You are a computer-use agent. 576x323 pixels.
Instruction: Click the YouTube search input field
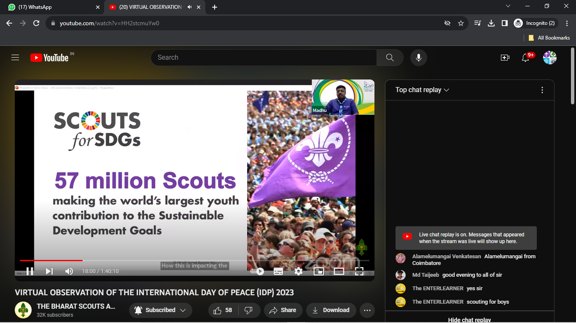tap(264, 58)
